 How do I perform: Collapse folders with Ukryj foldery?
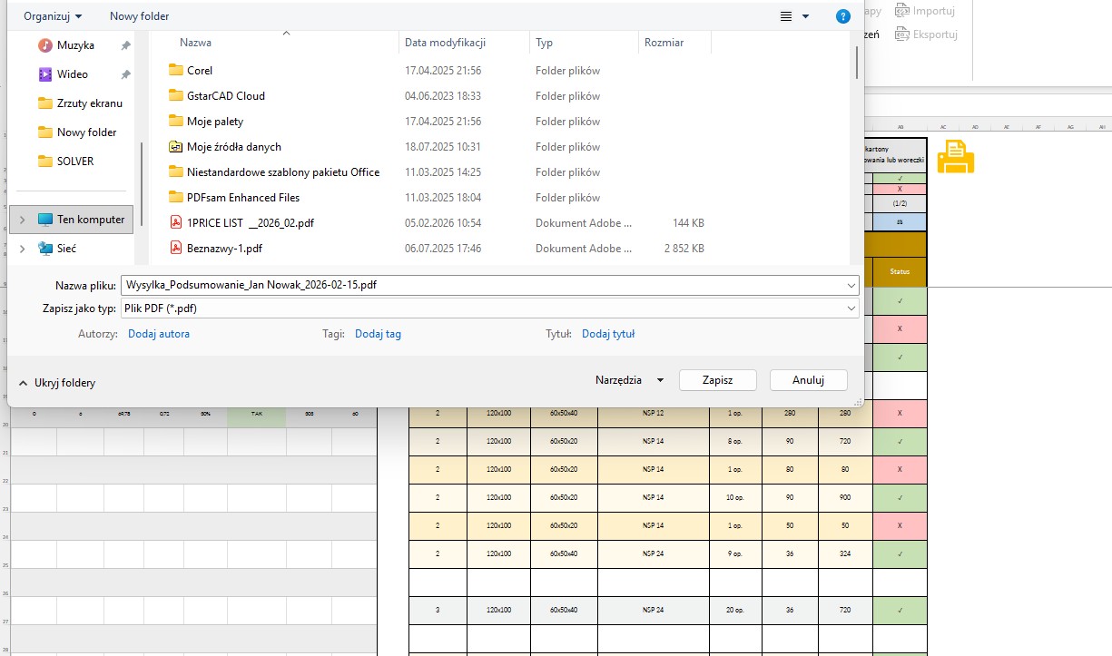click(x=56, y=383)
